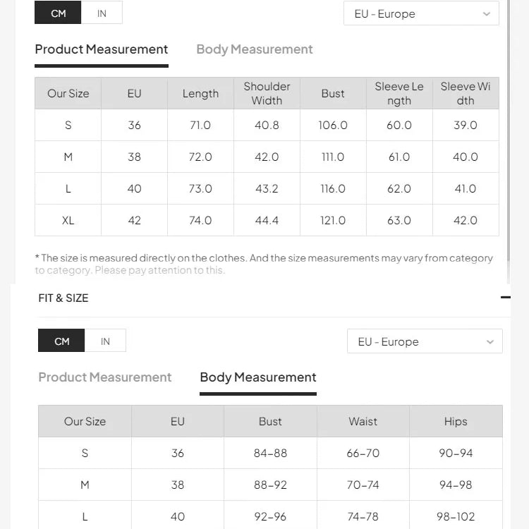Click the underlined active Product Measurement tab

click(102, 49)
